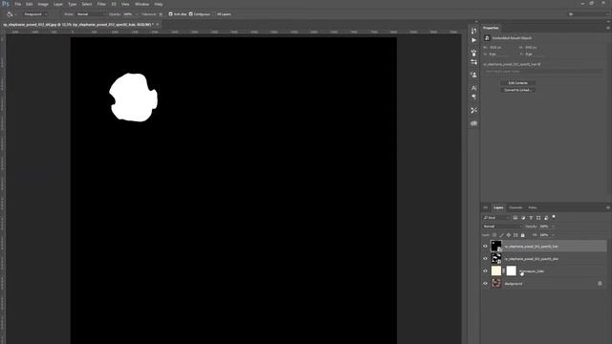612x344 pixels.
Task: Open the Clone Source panel icon
Action: click(x=473, y=75)
